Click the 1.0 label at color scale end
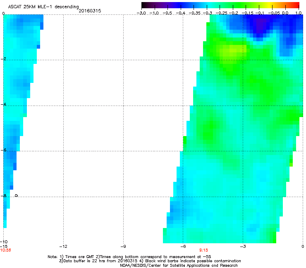Viewport: 306px width, 268px height. click(x=299, y=13)
